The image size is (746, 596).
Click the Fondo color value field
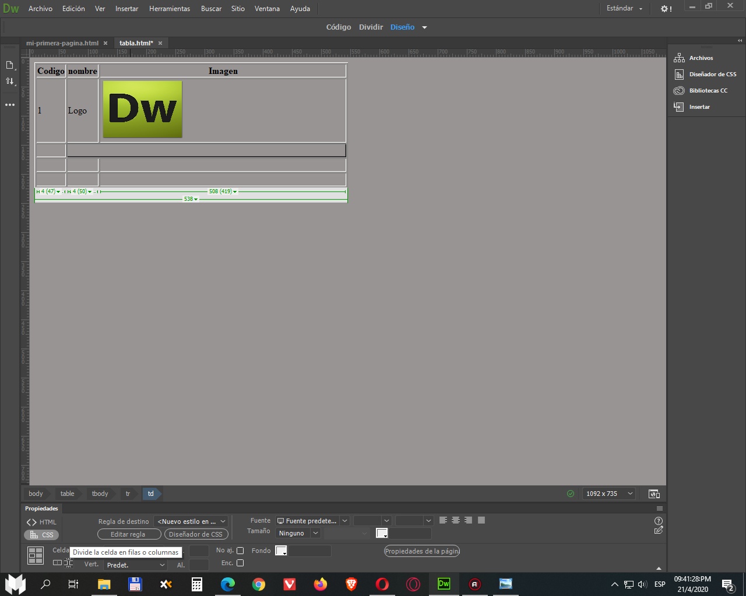[309, 551]
